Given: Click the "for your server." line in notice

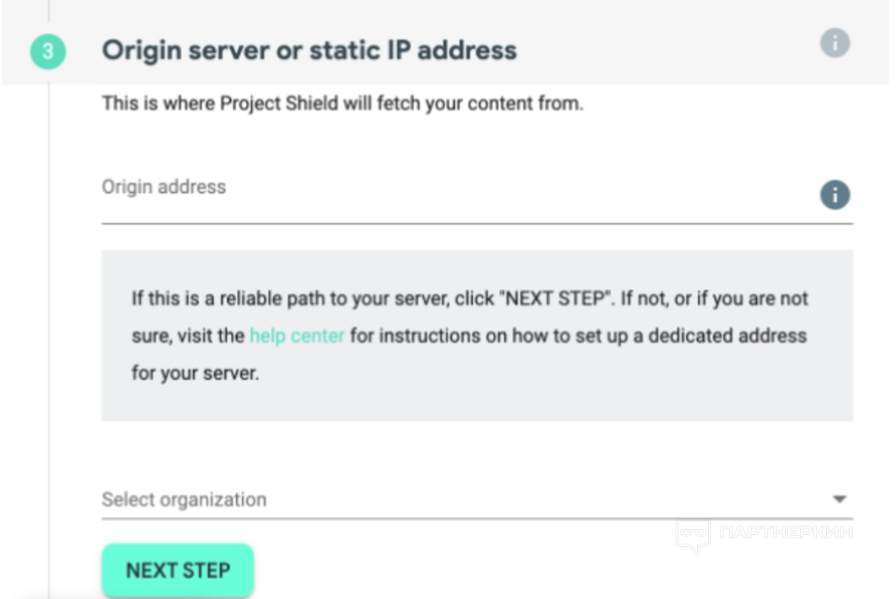Looking at the screenshot, I should pyautogui.click(x=195, y=372).
